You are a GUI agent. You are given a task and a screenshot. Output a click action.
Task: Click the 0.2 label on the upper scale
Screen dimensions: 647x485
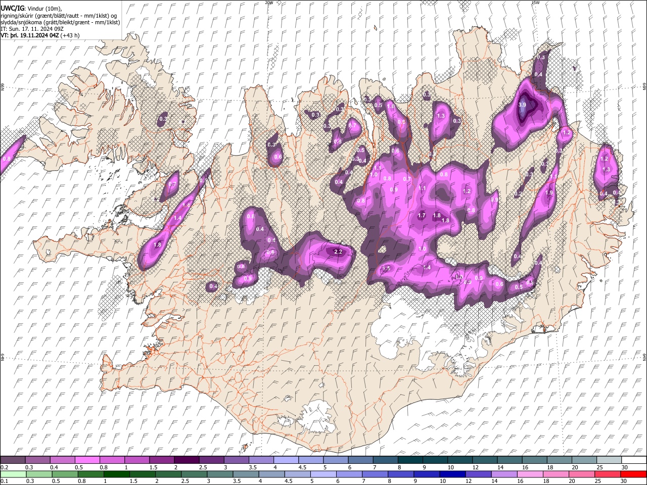point(4,467)
